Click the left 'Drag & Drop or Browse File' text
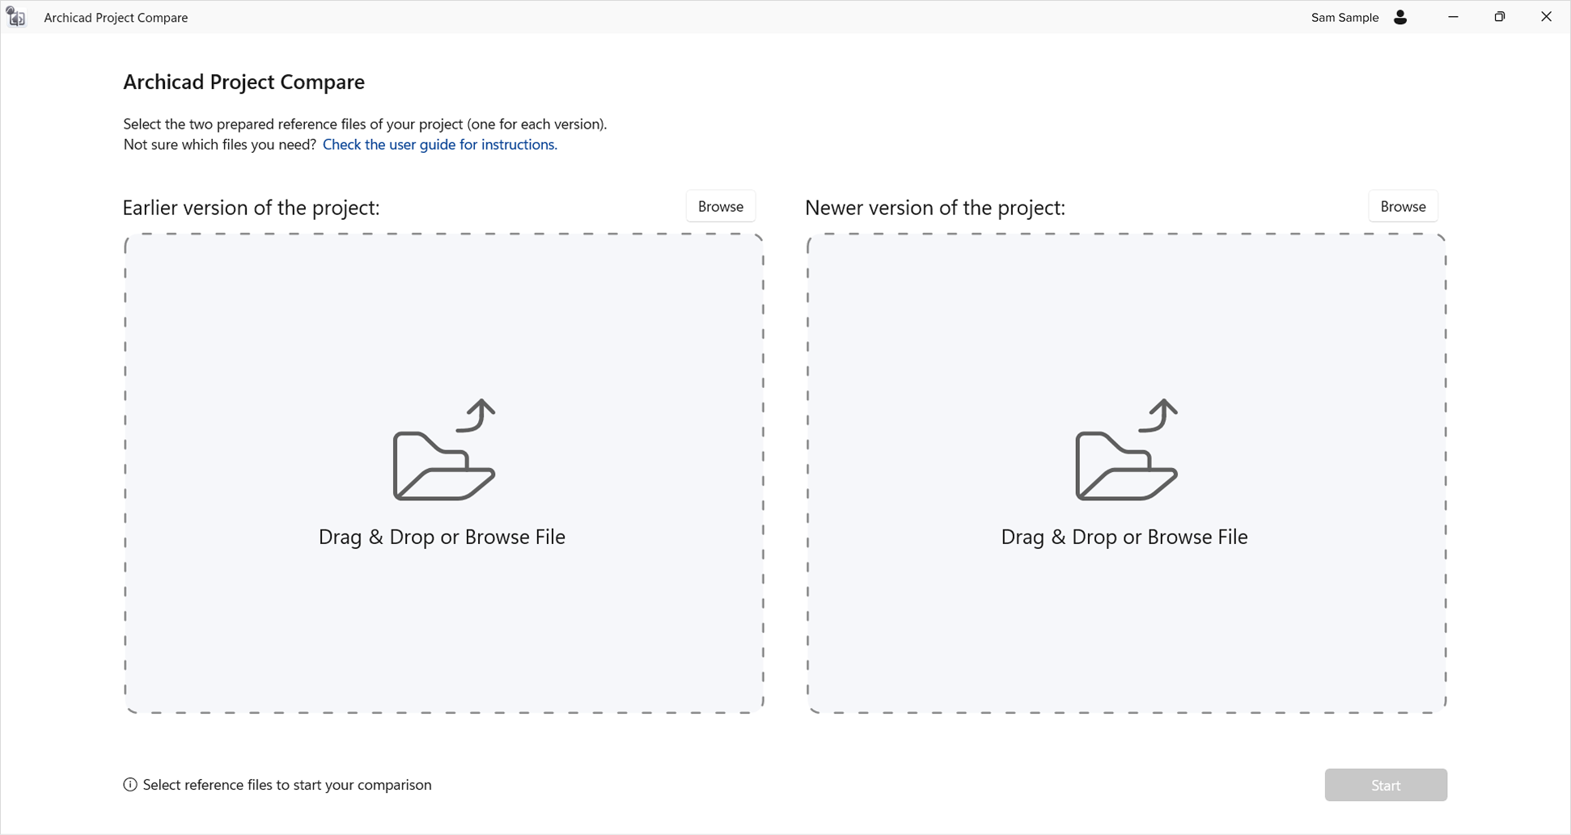The width and height of the screenshot is (1571, 835). 442,538
